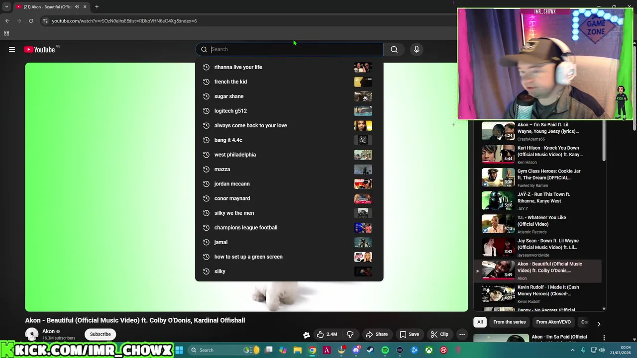This screenshot has width=637, height=358.
Task: Open 'Jay Sean - Down' playlist thumbnail
Action: click(x=498, y=247)
